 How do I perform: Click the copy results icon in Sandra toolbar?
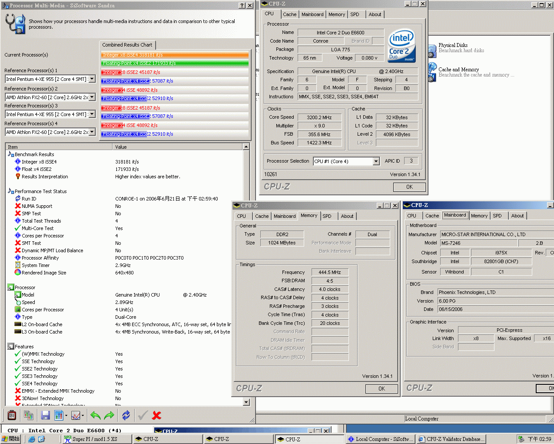[x=29, y=415]
